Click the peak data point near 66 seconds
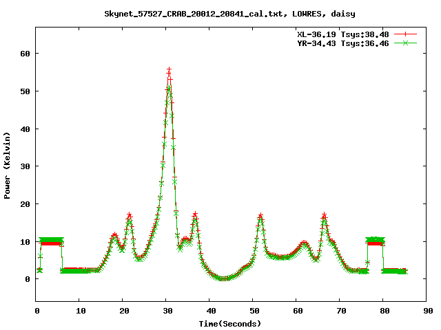441x330 pixels. 325,214
